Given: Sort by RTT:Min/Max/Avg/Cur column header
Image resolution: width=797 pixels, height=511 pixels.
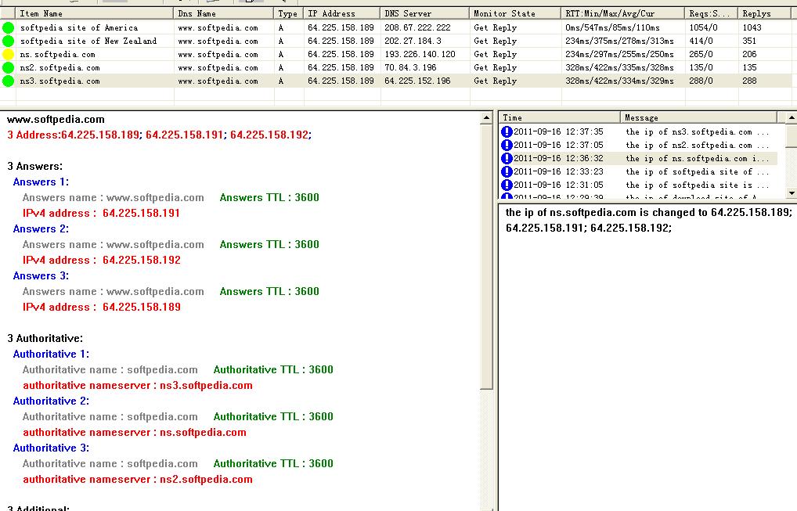Looking at the screenshot, I should pyautogui.click(x=623, y=14).
